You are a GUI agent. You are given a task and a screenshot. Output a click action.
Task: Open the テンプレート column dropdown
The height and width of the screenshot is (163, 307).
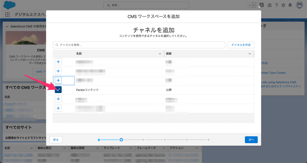131,148
